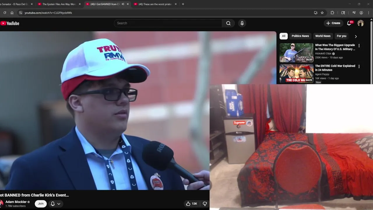Screen dimensions: 373x210
Task: Open the Adam Mockler channel name link
Action: (16, 202)
